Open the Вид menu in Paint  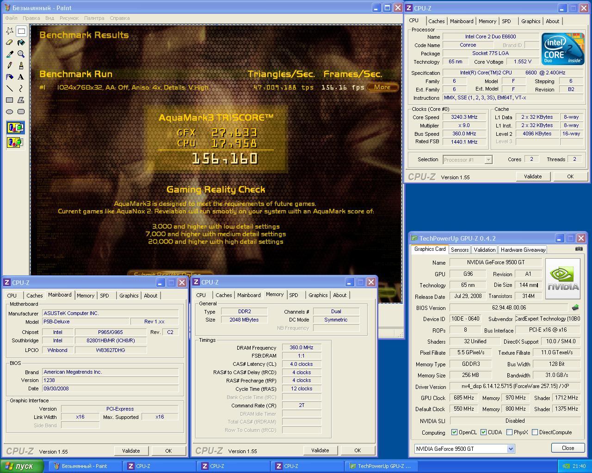[49, 18]
